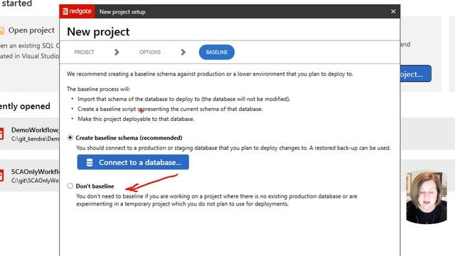Open SCAOnlyWorkflow recent project in background

point(30,176)
